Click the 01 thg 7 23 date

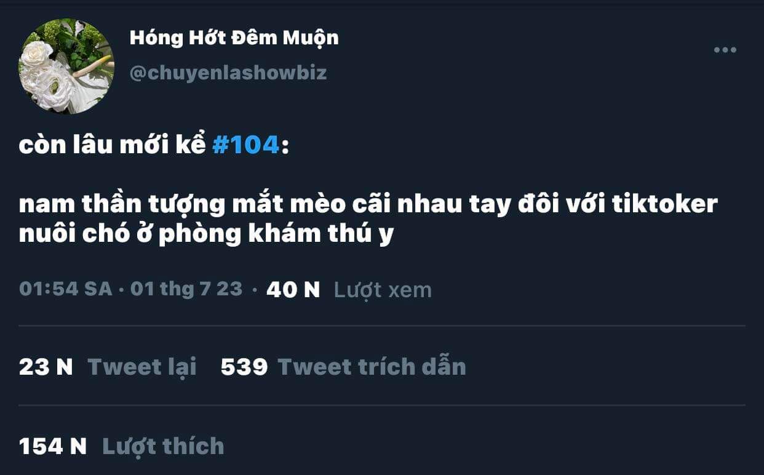click(186, 289)
